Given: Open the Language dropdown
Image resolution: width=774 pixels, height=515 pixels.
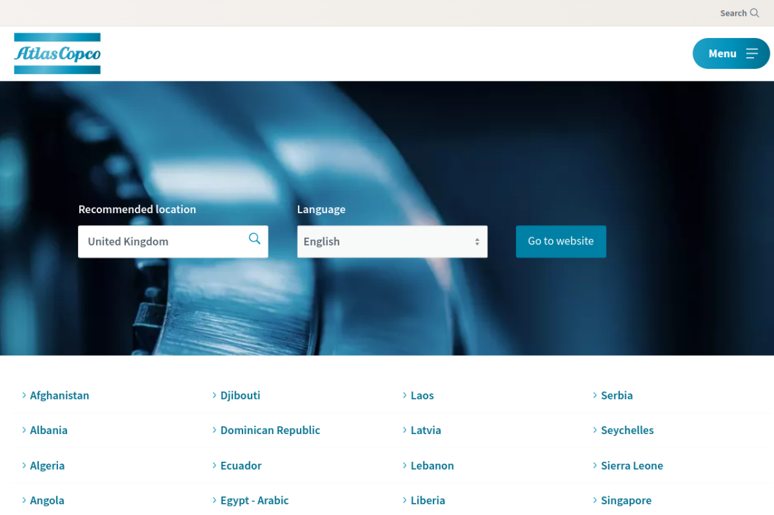Looking at the screenshot, I should (x=392, y=242).
